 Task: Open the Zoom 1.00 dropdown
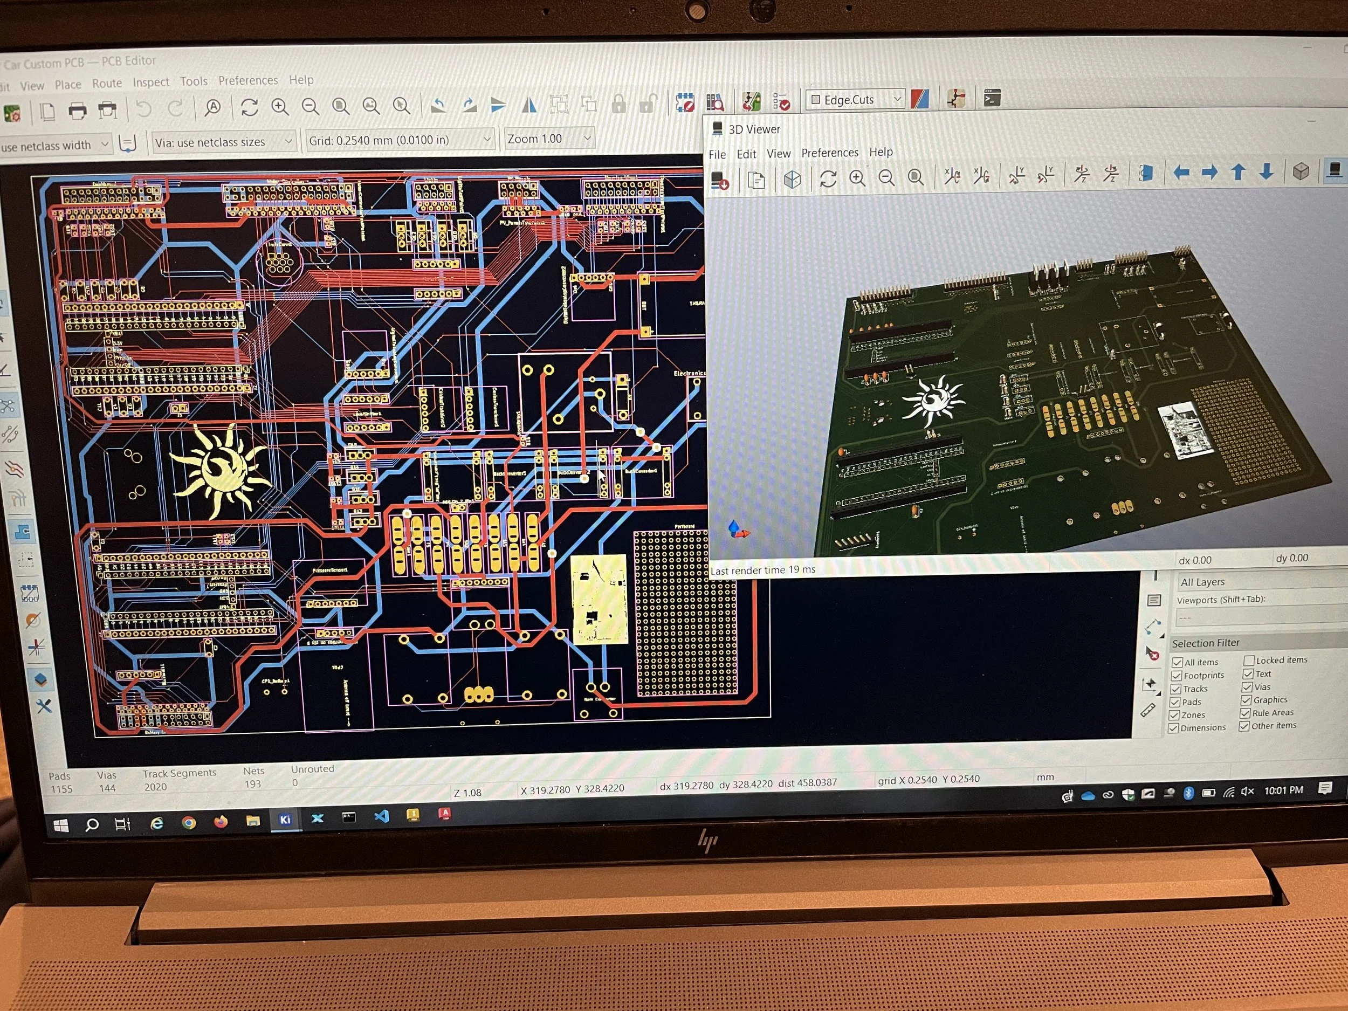tap(587, 139)
